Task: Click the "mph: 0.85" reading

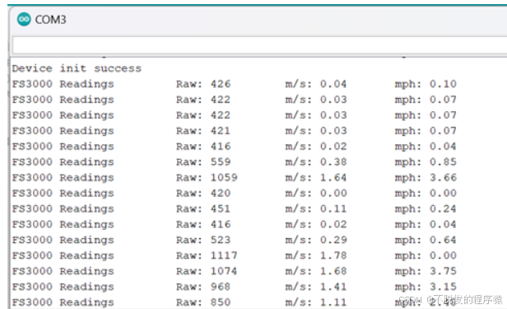Action: point(426,162)
